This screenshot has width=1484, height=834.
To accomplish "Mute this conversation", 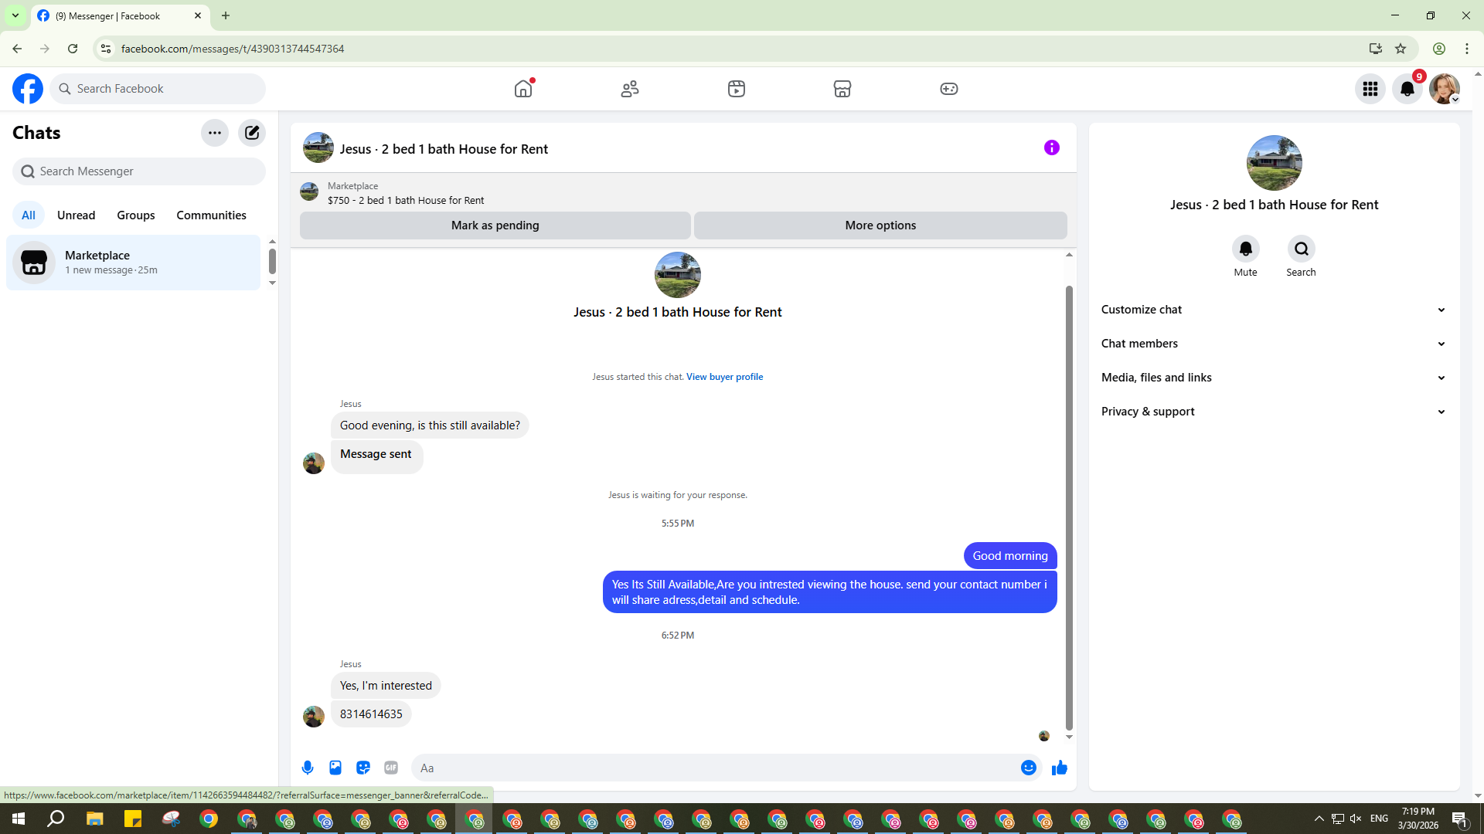I will click(1245, 249).
